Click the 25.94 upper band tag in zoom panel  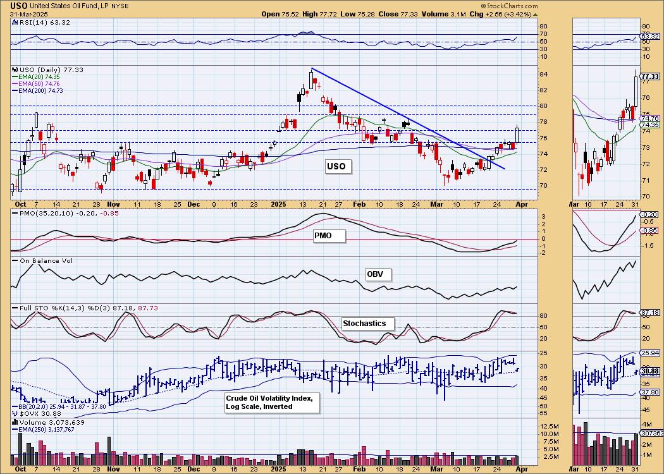pos(650,353)
